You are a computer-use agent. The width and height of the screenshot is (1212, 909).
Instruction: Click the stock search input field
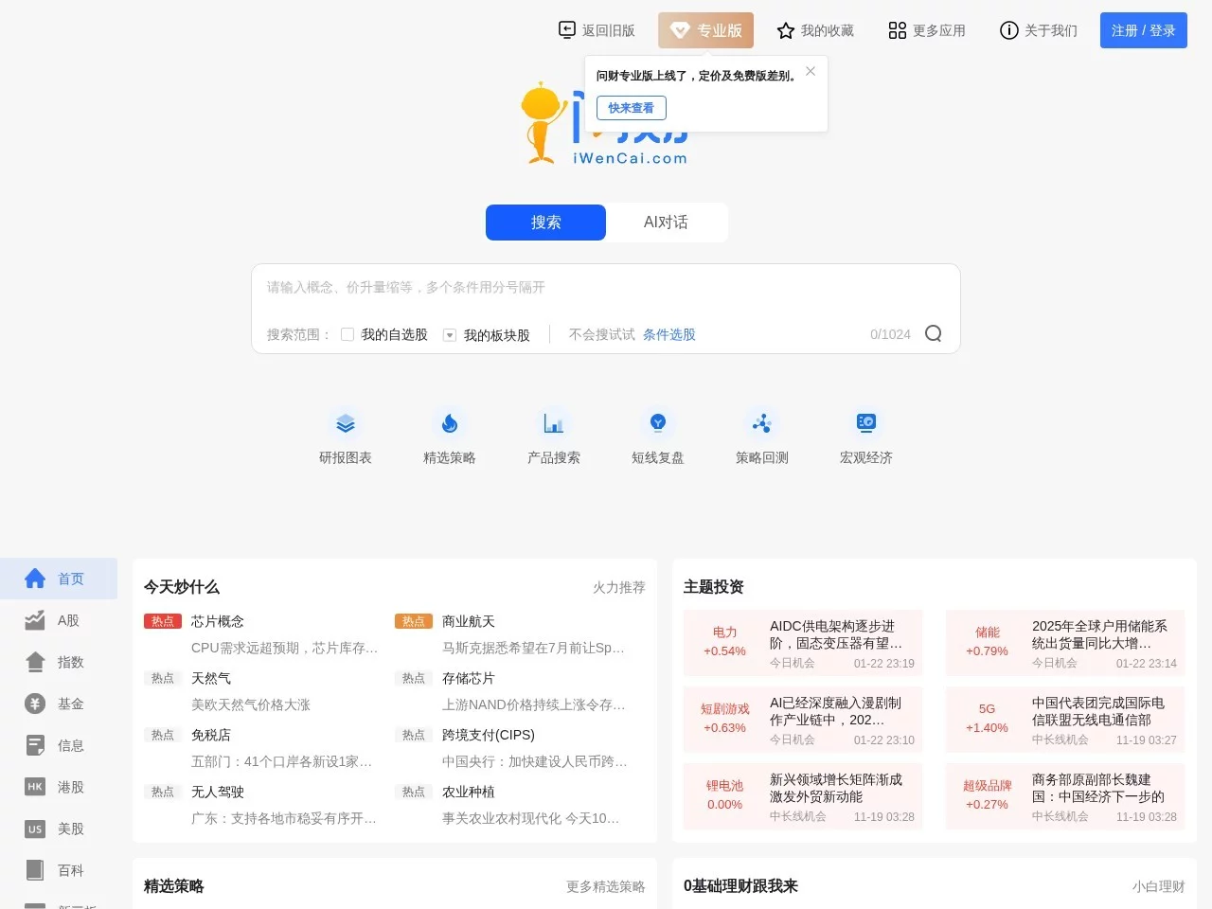tap(606, 288)
